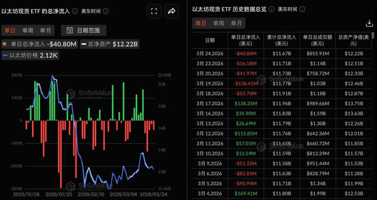Viewport: 377px width, 200px height.
Task: Switch chart to 单日 view
Action: click(x=10, y=30)
